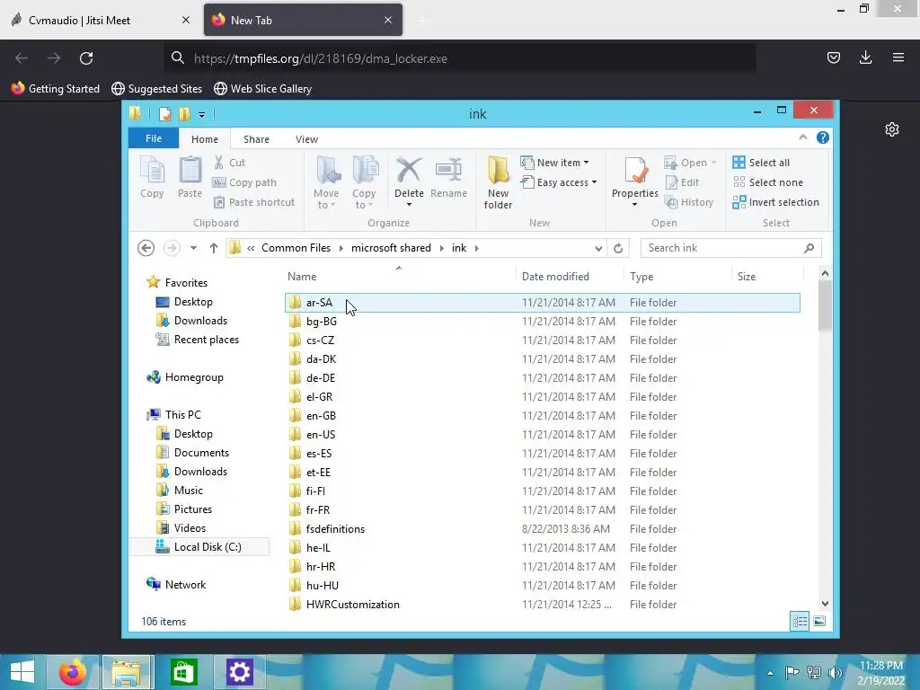Screen dimensions: 920x690
Task: Expand the microsoft shared breadcrumb arrow
Action: tap(442, 248)
